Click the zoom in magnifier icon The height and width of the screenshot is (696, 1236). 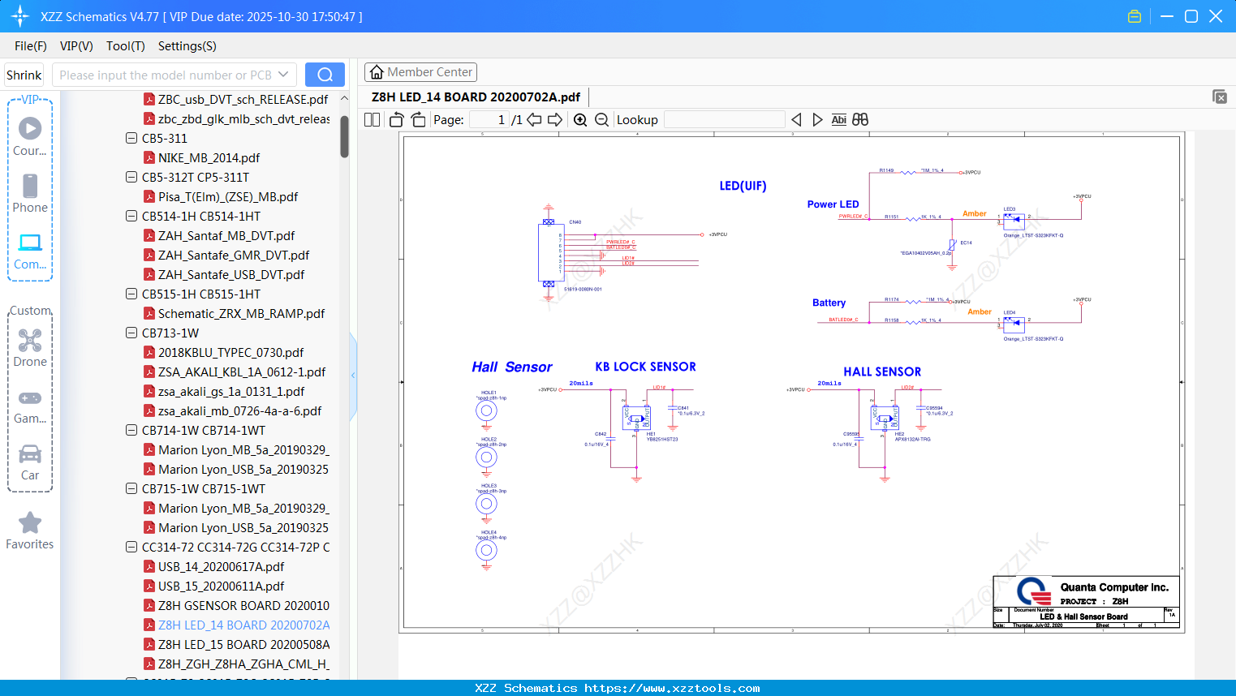coord(580,120)
